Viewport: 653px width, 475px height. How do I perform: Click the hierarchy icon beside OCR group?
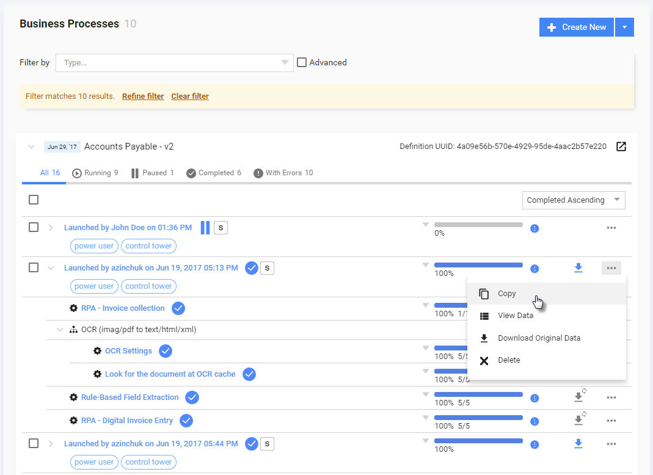(x=73, y=330)
